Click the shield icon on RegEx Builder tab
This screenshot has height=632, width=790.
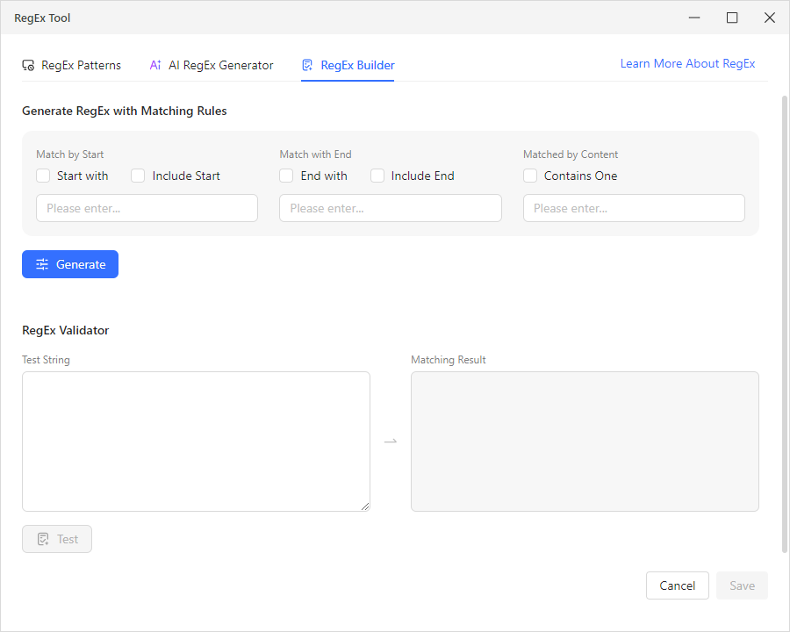point(306,64)
